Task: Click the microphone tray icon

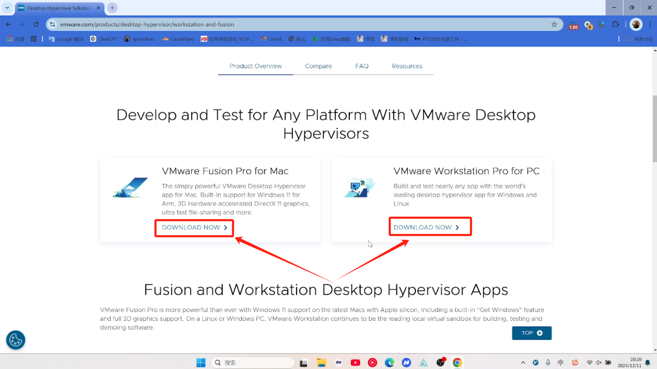Action: click(x=548, y=363)
